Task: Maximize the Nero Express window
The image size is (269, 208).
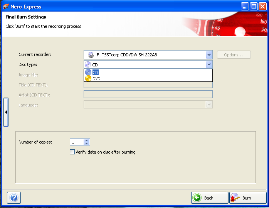Action: click(254, 7)
